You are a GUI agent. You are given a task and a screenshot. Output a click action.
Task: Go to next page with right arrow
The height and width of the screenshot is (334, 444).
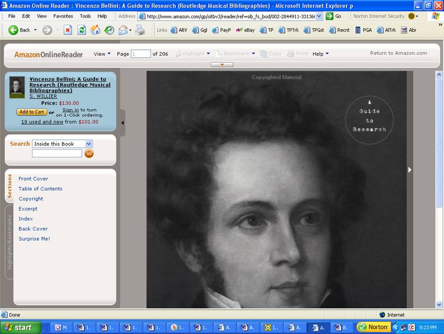pos(410,169)
